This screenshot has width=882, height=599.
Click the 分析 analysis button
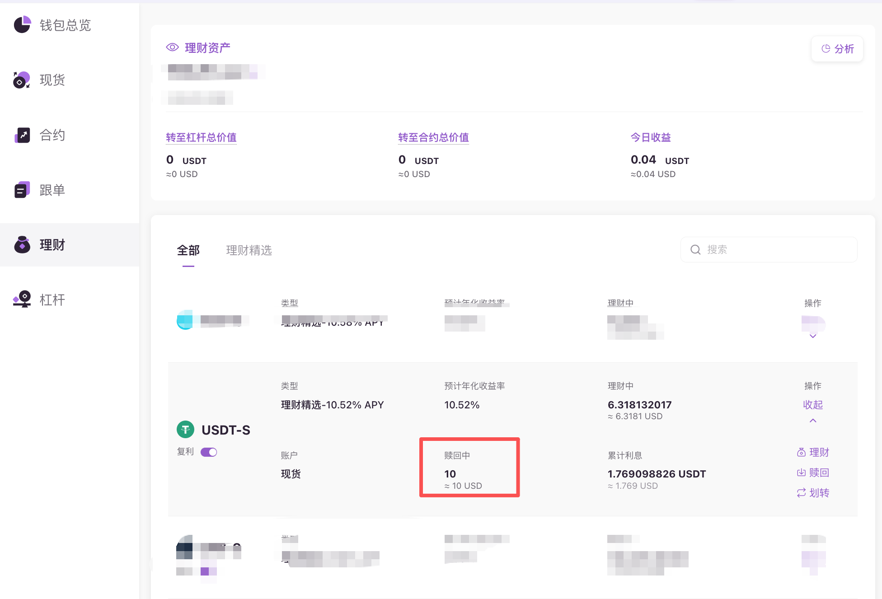point(837,49)
